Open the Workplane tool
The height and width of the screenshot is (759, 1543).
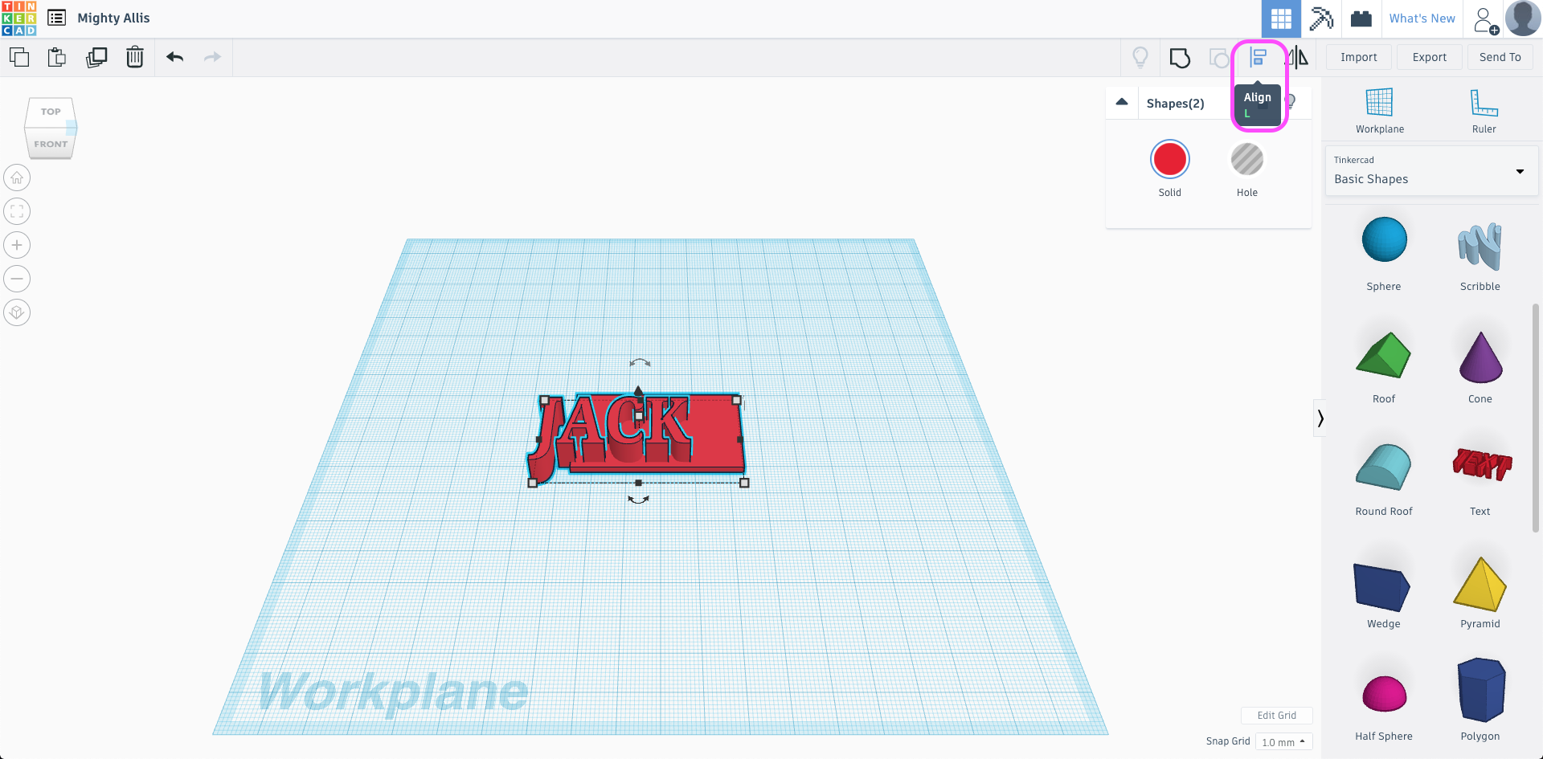pos(1379,110)
